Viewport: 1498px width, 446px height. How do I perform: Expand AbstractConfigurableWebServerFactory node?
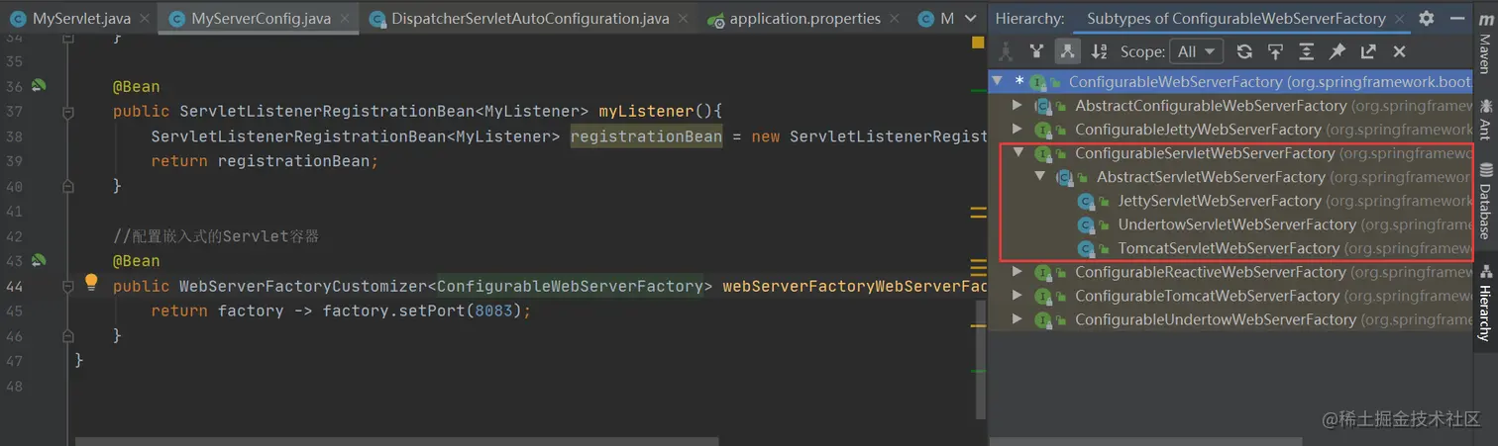pyautogui.click(x=1016, y=105)
